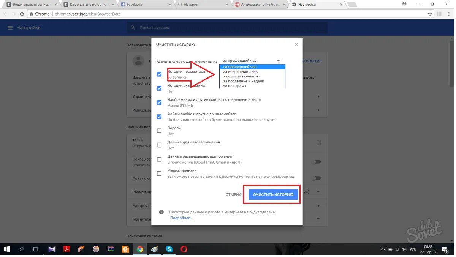
Task: Open the Настройки hamburger menu
Action: [x=10, y=28]
